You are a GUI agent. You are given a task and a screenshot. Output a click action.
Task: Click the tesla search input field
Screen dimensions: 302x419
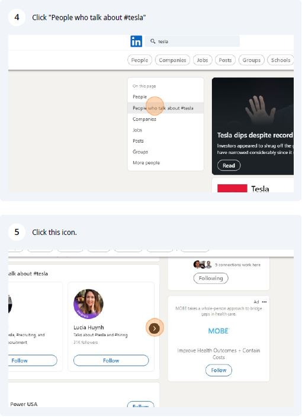[x=192, y=41]
